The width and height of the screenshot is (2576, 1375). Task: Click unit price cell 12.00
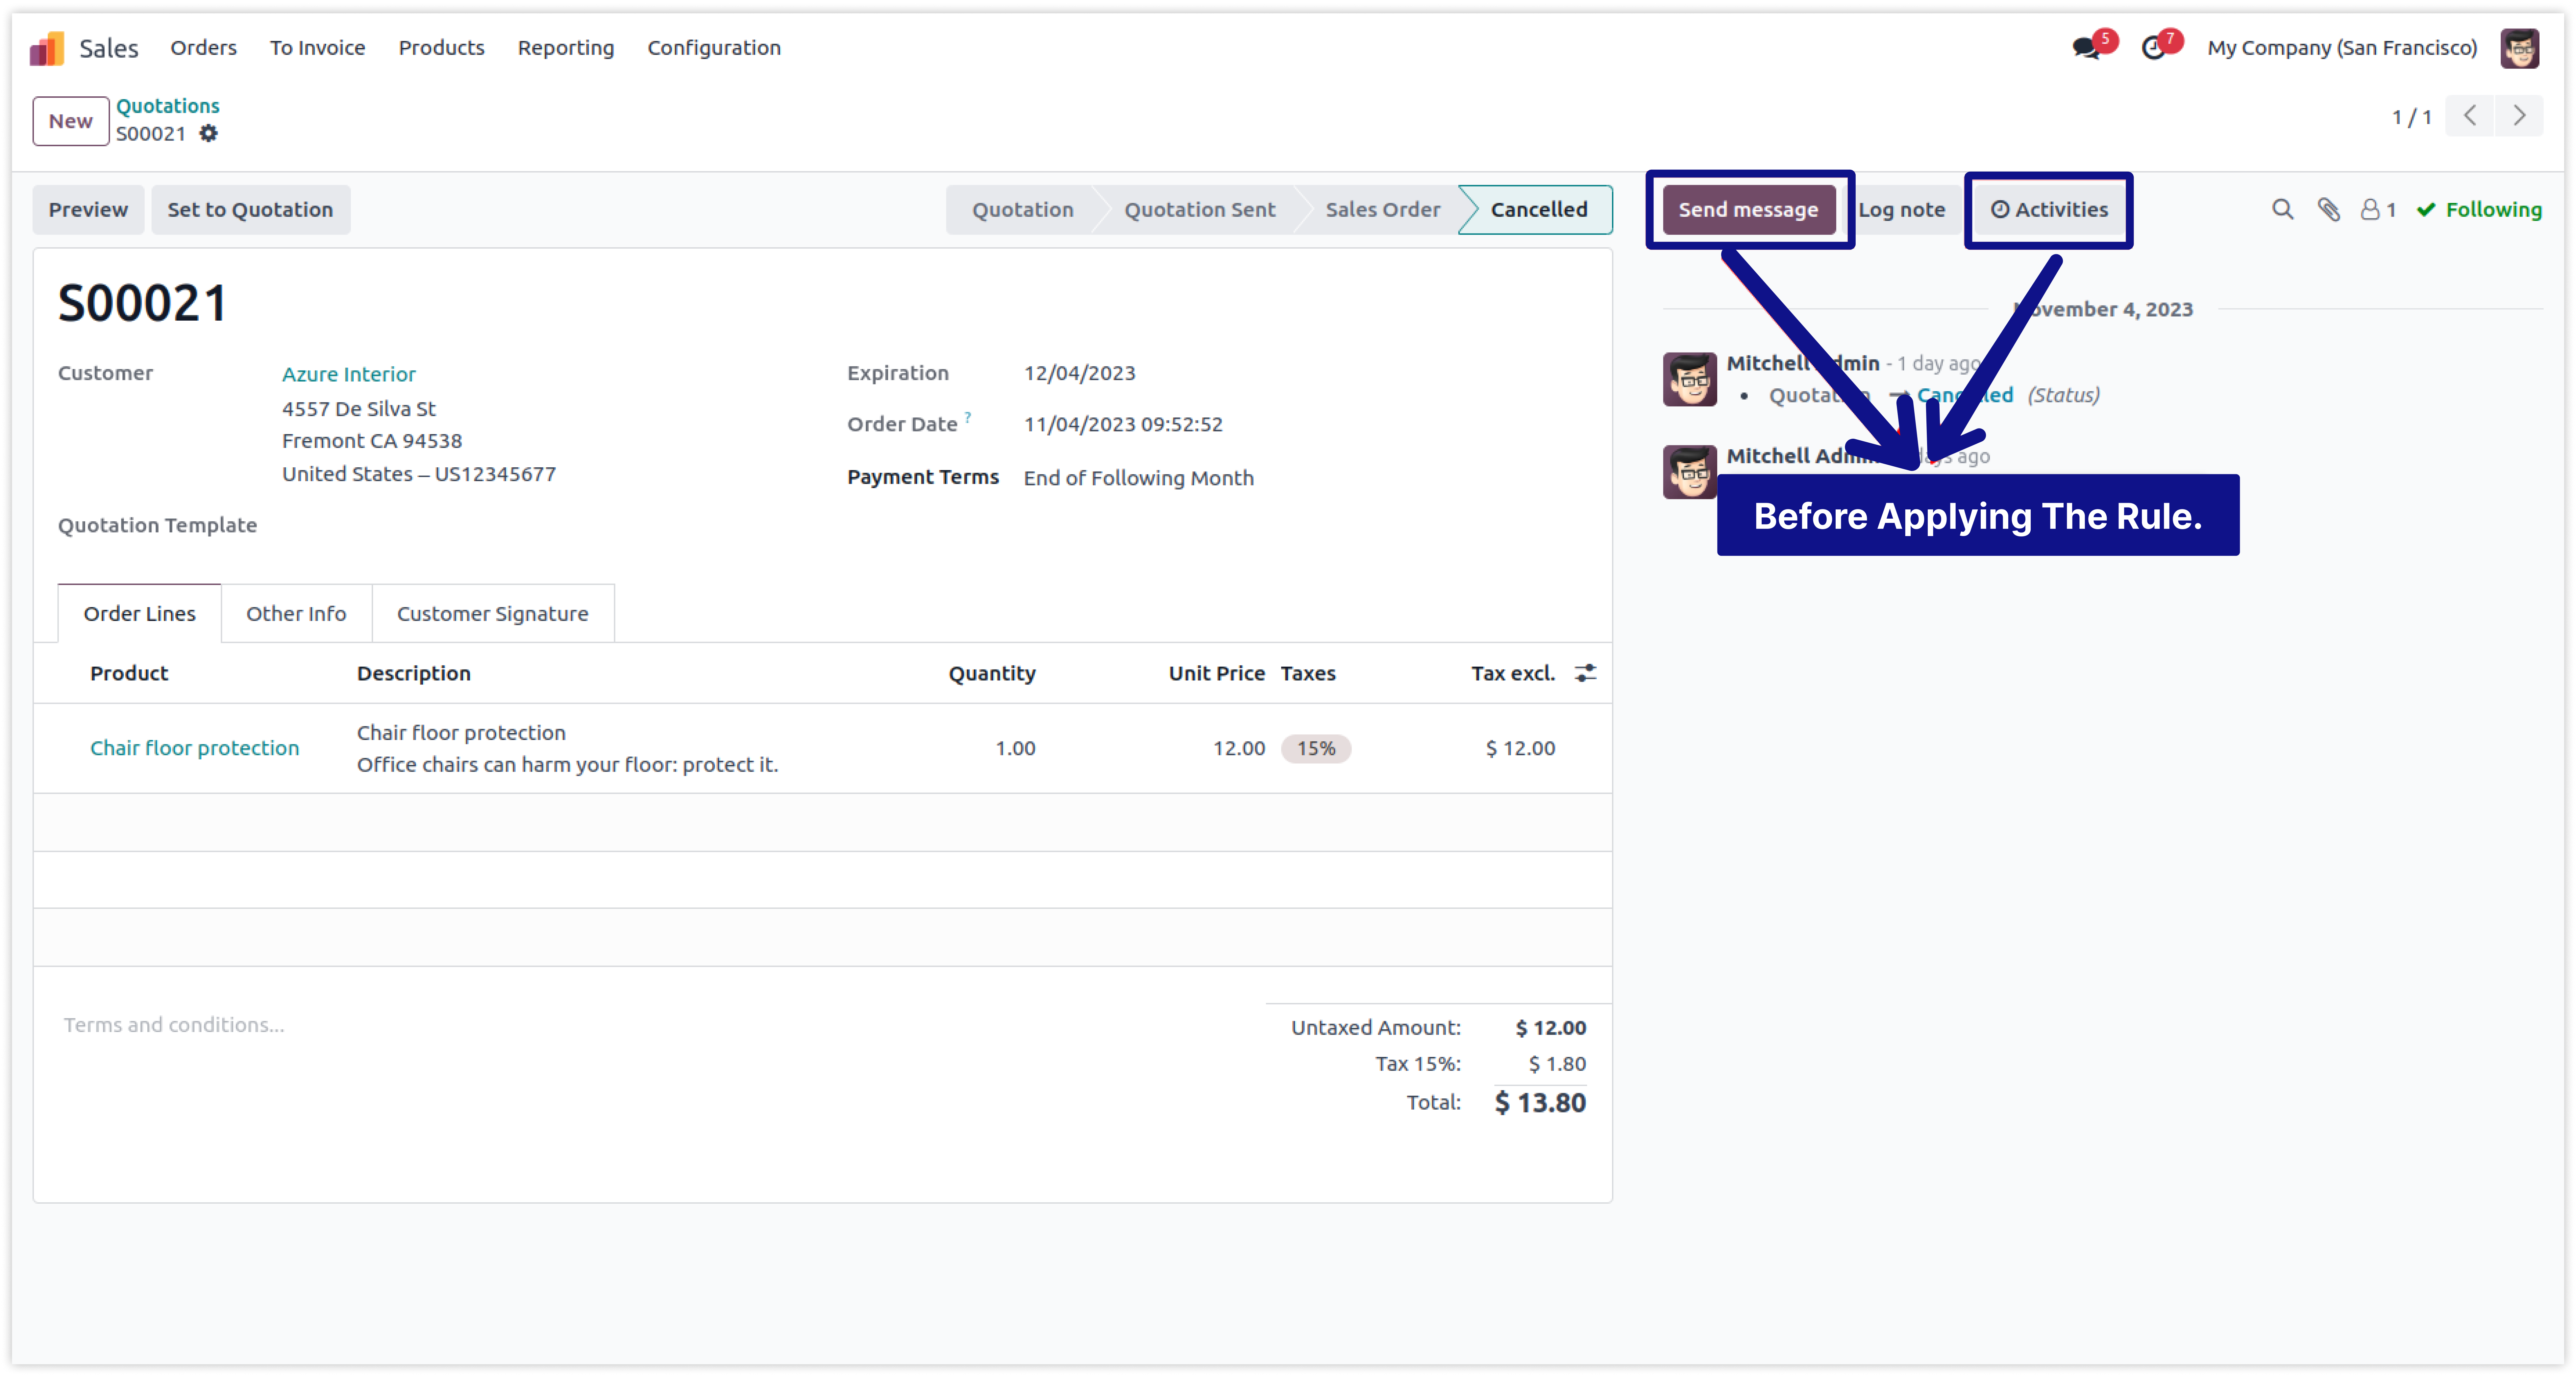pyautogui.click(x=1239, y=748)
